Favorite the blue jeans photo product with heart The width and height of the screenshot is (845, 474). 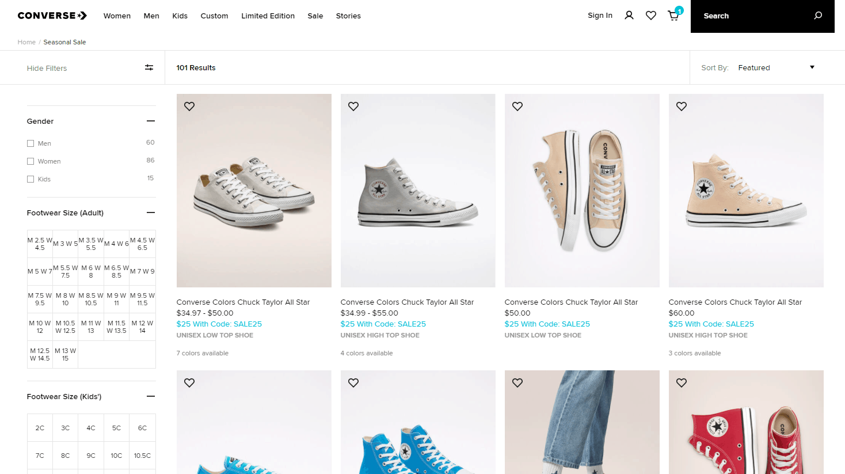pyautogui.click(x=517, y=382)
